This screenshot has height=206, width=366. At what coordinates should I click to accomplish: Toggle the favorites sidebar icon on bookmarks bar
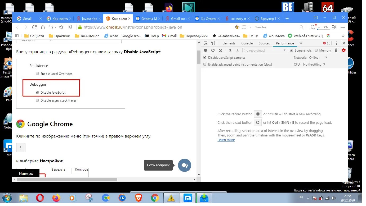[x=17, y=36]
